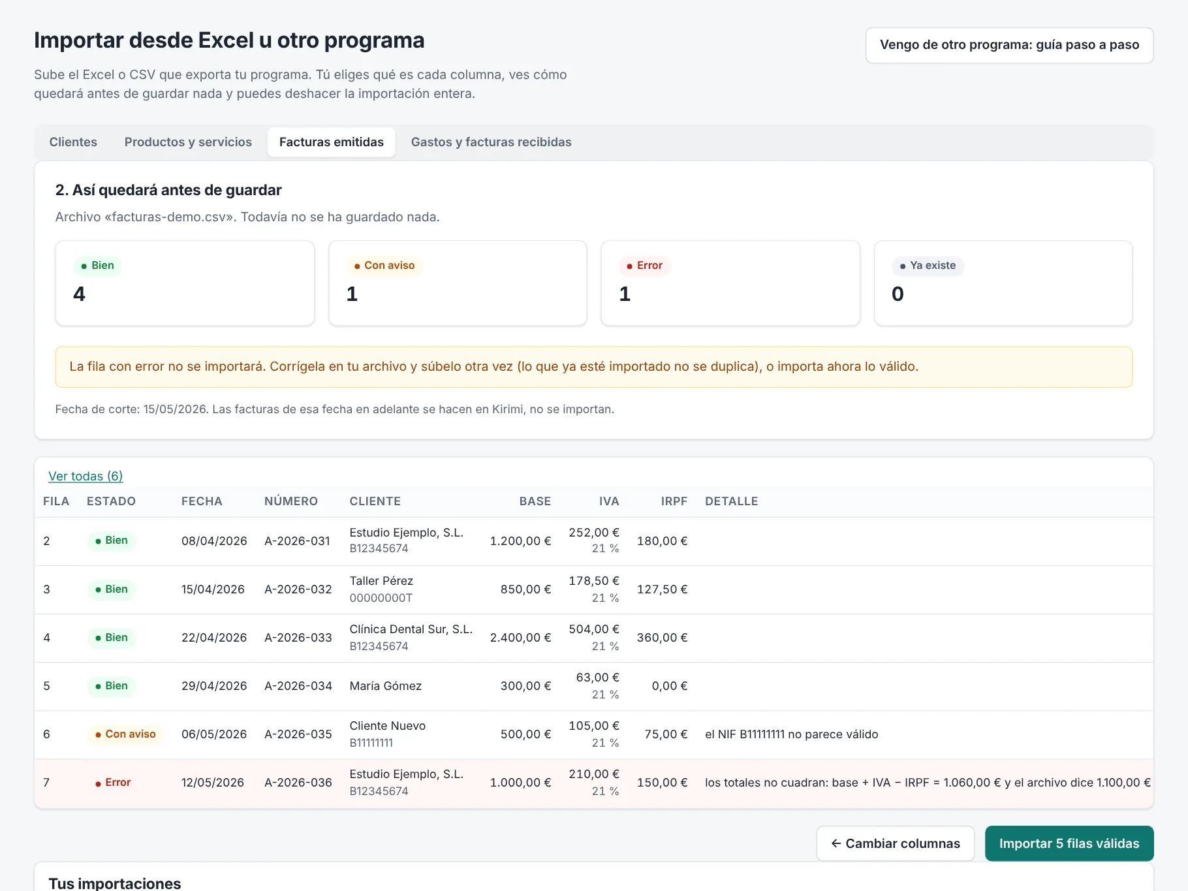Image resolution: width=1188 pixels, height=891 pixels.
Task: Select invoice number A-2026-033
Action: [x=298, y=638]
